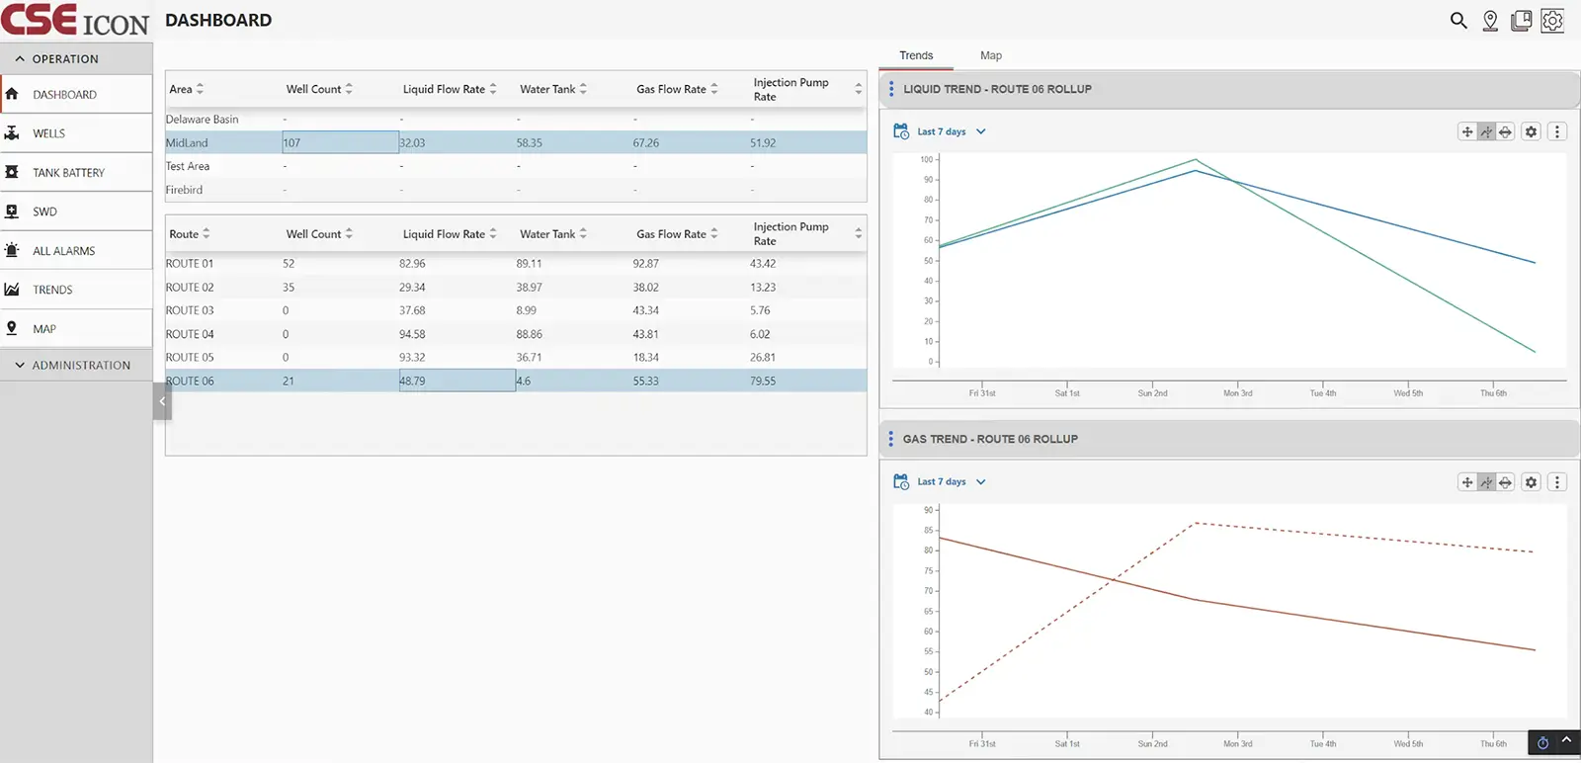Image resolution: width=1581 pixels, height=763 pixels.
Task: Collapse the OPERATION sidebar section
Action: [20, 59]
